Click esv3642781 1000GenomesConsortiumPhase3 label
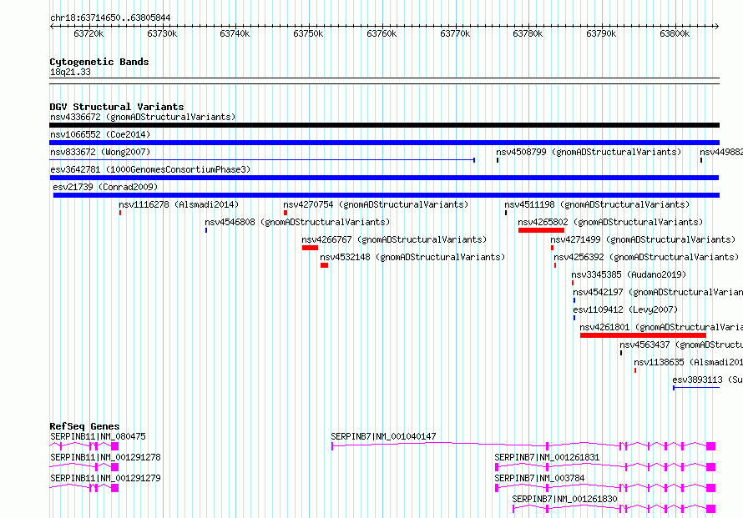 pos(150,169)
